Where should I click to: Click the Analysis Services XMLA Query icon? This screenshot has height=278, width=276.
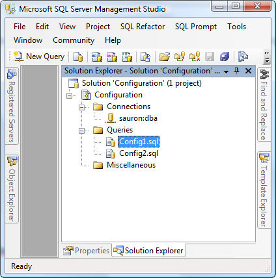[x=127, y=57]
